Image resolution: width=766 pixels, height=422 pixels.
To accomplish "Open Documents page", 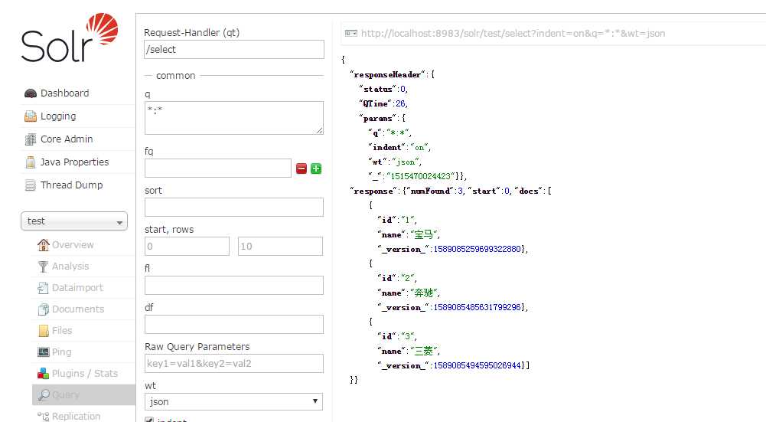I will 78,309.
